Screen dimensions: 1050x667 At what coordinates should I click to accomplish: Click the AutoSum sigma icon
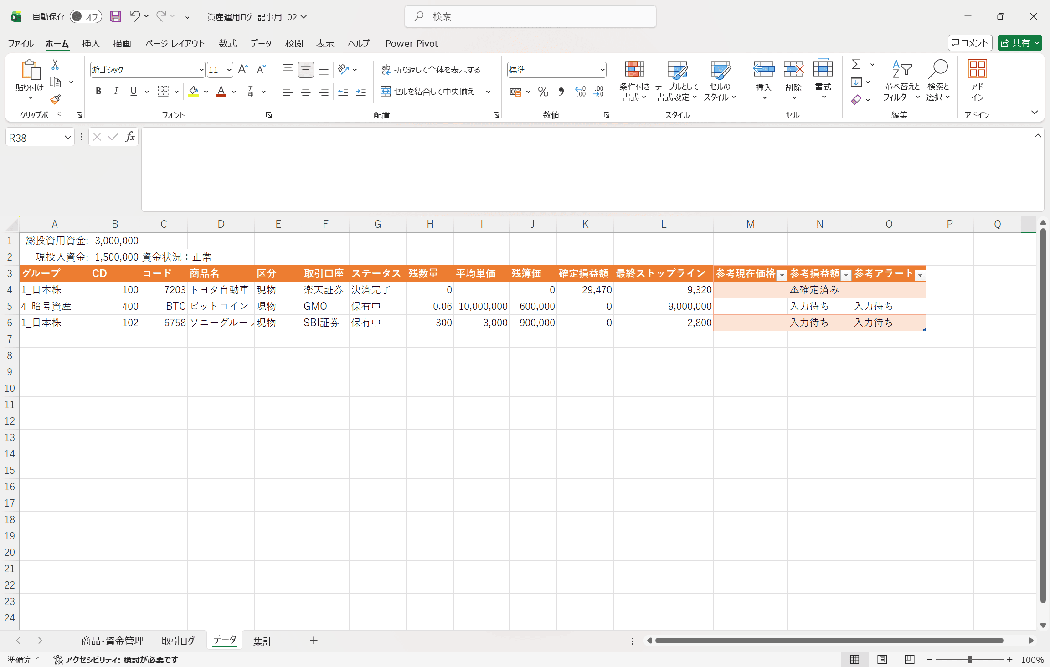pos(856,65)
